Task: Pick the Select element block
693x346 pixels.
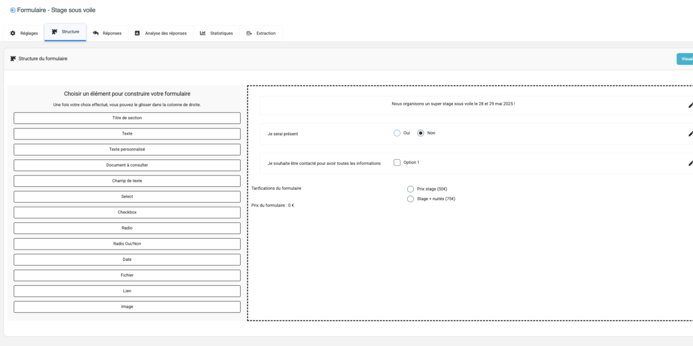Action: [127, 197]
